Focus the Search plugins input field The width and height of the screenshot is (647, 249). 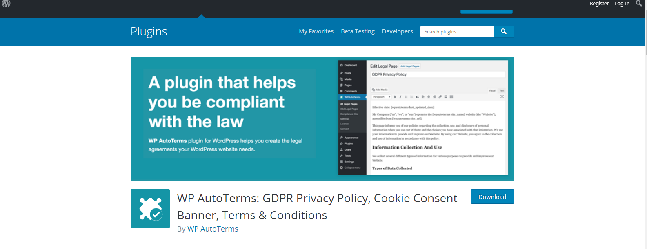[457, 31]
